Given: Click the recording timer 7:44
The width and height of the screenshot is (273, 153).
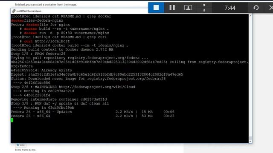Looking at the screenshot, I should point(229,8).
